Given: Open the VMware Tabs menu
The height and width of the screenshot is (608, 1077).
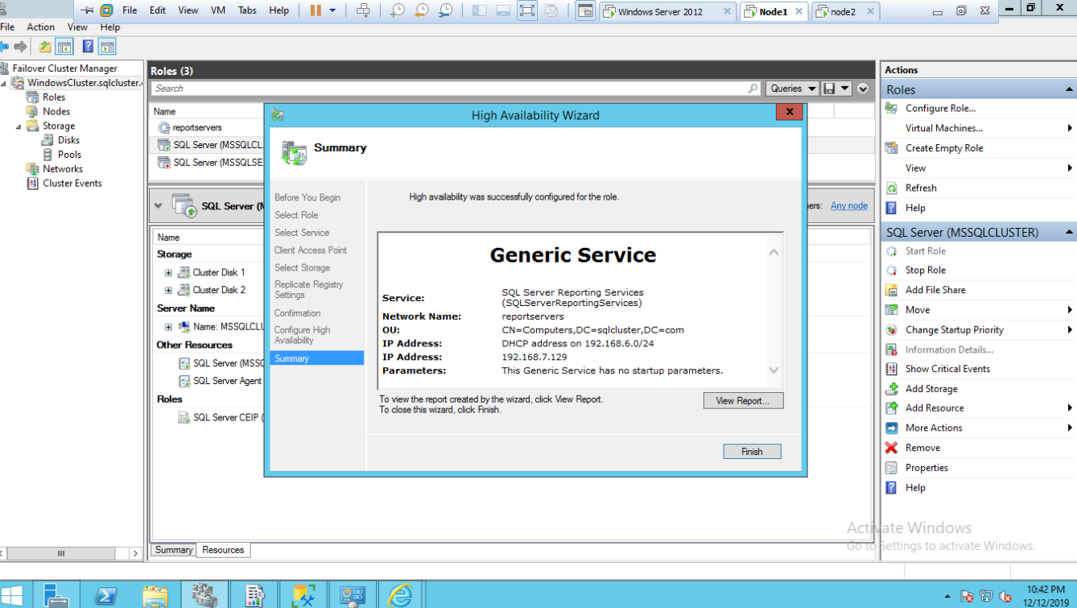Looking at the screenshot, I should coord(247,11).
